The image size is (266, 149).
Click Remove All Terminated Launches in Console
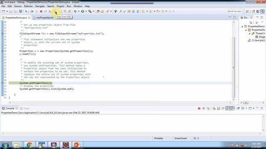pos(208,108)
